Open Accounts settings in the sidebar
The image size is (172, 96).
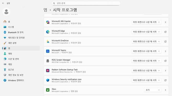point(21,54)
